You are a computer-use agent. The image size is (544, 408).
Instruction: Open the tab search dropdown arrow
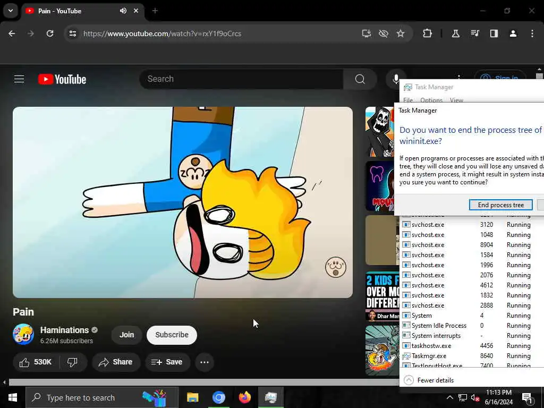point(11,11)
